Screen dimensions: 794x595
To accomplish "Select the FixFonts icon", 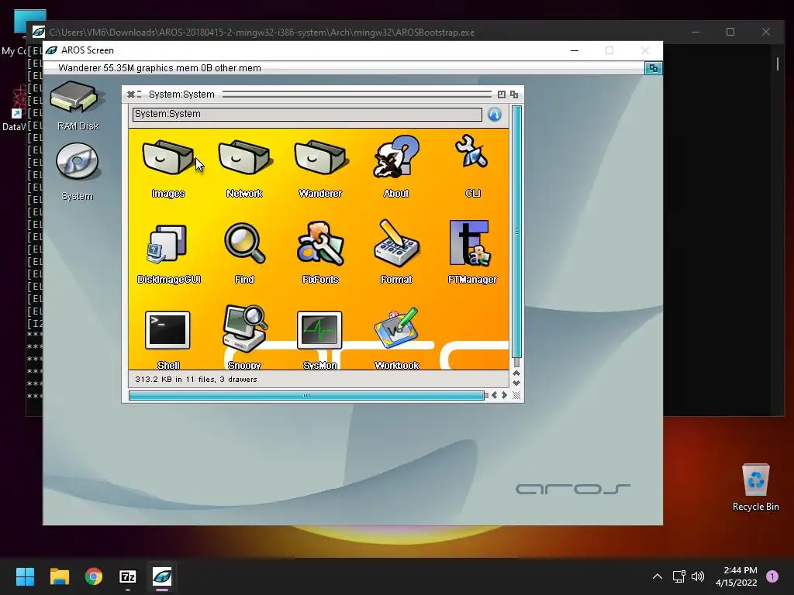I will point(320,243).
